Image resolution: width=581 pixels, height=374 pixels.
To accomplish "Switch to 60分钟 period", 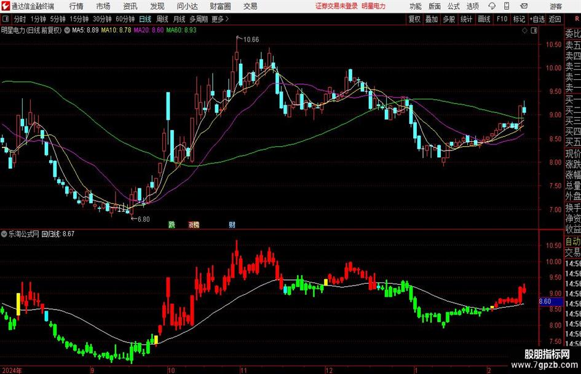I will [125, 19].
